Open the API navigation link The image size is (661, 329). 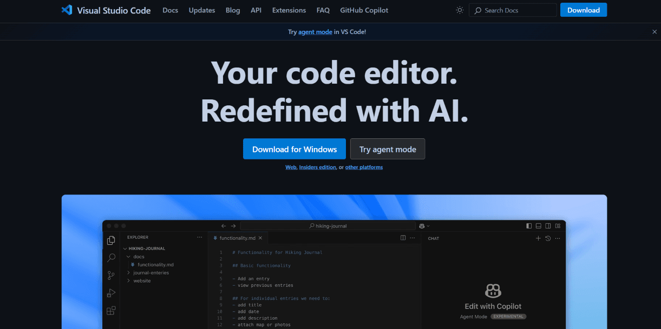pyautogui.click(x=256, y=10)
